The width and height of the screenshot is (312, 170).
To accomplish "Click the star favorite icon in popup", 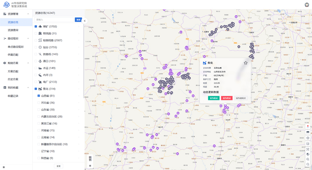I will pos(245,63).
